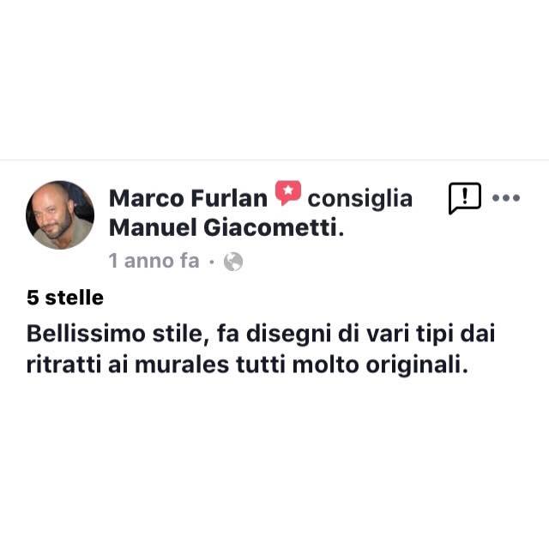Viewport: 549px width, 549px height.
Task: Click the words "vari tipi" in the review
Action: coord(409,335)
